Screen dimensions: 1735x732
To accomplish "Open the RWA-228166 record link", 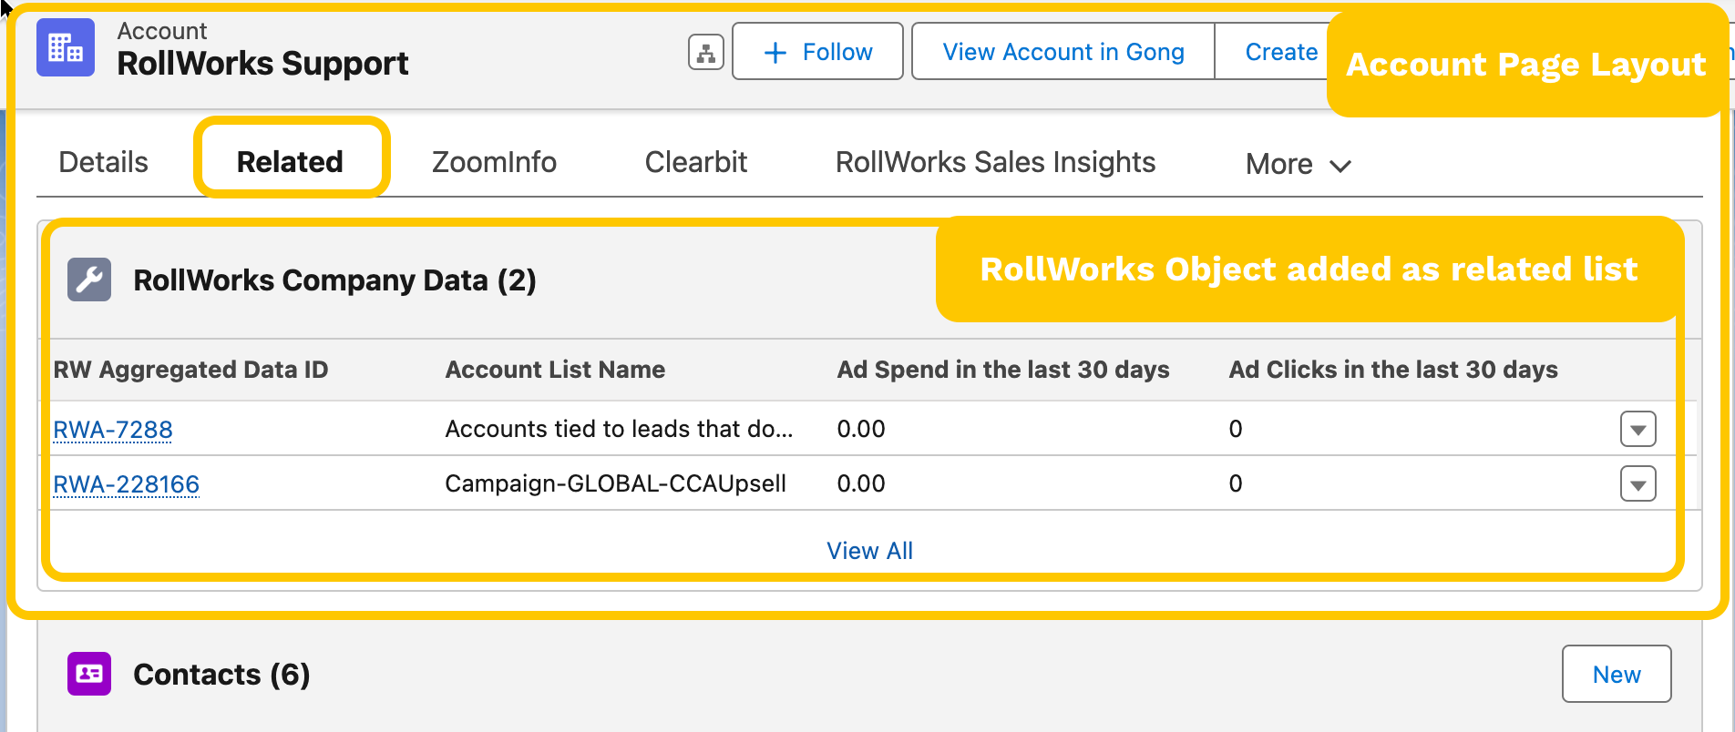I will tap(126, 483).
